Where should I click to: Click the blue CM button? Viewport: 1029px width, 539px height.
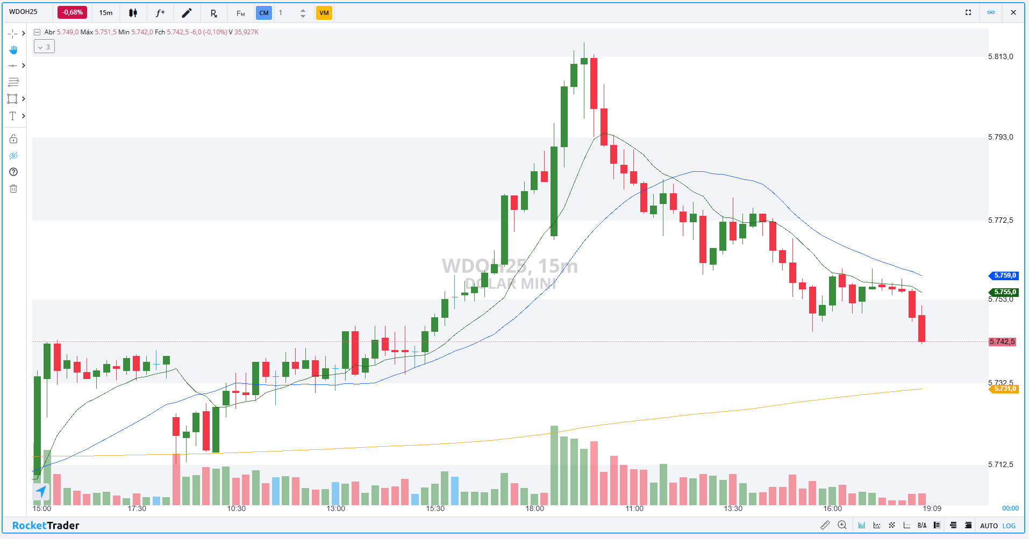[263, 13]
